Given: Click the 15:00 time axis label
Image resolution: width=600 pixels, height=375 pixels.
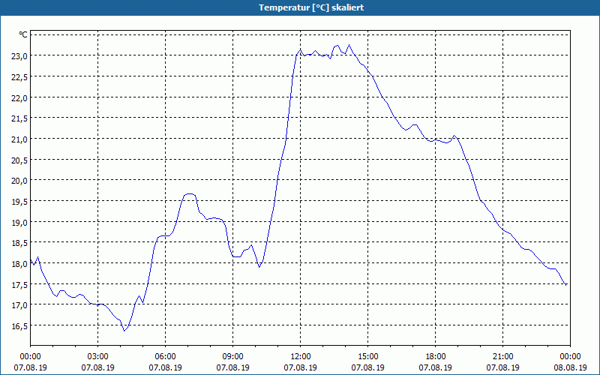Looking at the screenshot, I should pyautogui.click(x=367, y=356).
